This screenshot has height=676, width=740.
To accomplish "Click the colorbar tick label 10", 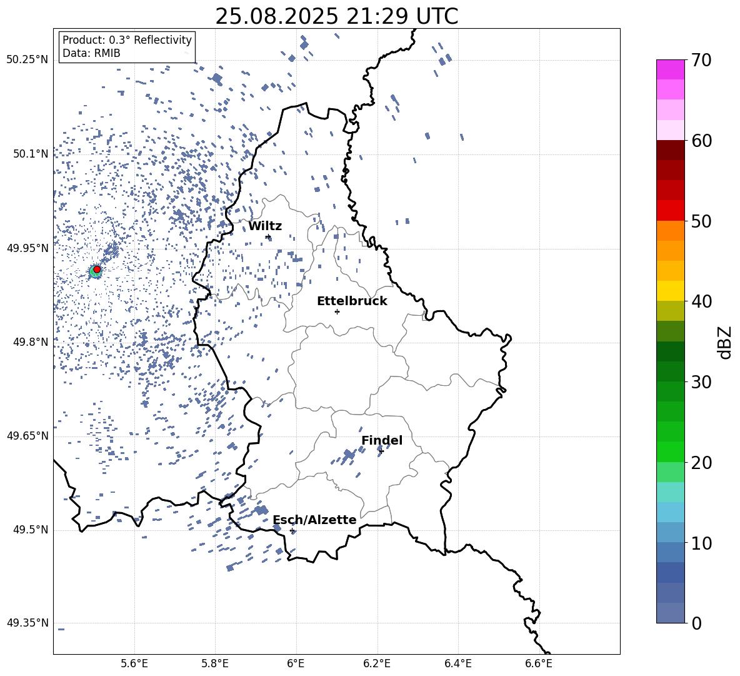I will coord(701,543).
